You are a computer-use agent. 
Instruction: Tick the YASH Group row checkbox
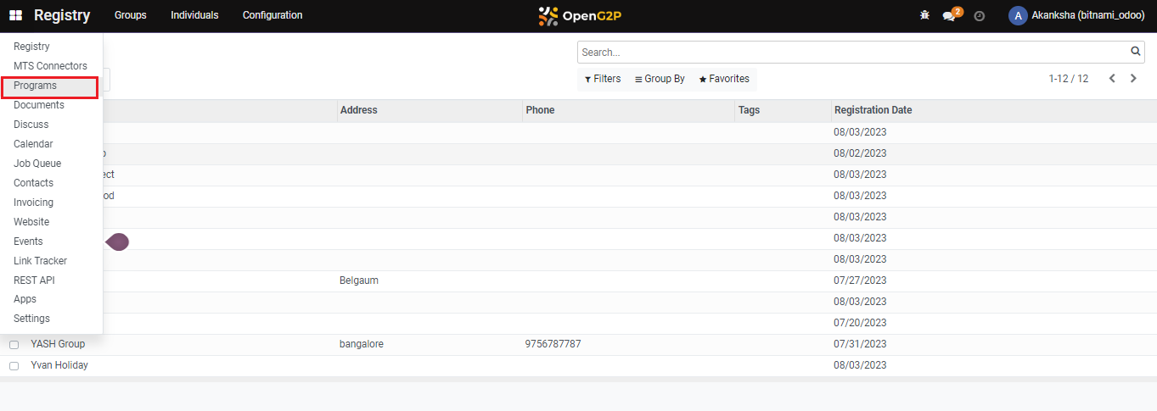14,345
